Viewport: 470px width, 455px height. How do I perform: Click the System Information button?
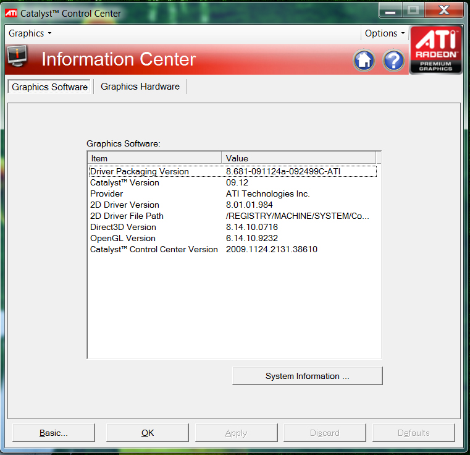307,376
